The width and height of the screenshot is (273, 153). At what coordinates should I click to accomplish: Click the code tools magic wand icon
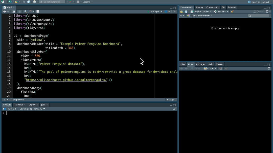pyautogui.click(x=30, y=12)
